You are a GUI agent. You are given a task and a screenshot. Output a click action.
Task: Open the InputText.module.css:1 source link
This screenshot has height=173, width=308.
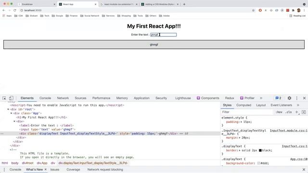point(289,131)
